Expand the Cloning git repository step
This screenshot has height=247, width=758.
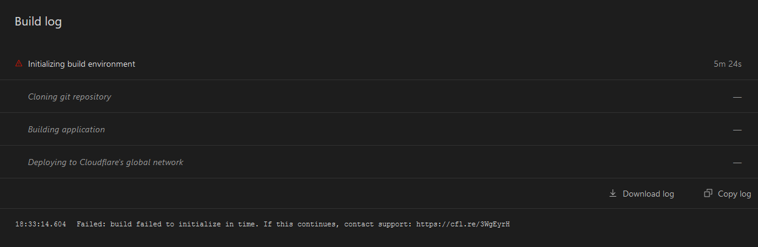[69, 96]
